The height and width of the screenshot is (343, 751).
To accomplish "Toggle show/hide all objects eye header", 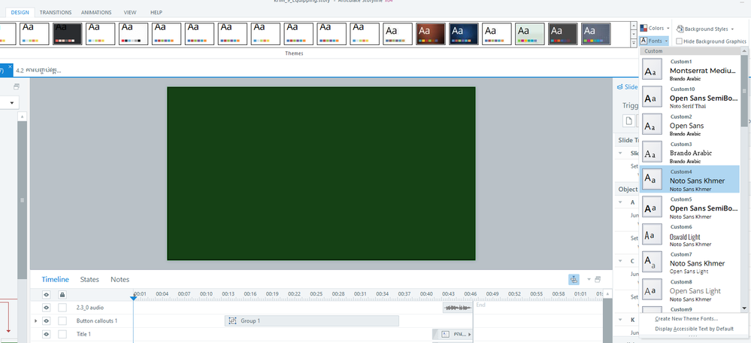I will tap(47, 295).
